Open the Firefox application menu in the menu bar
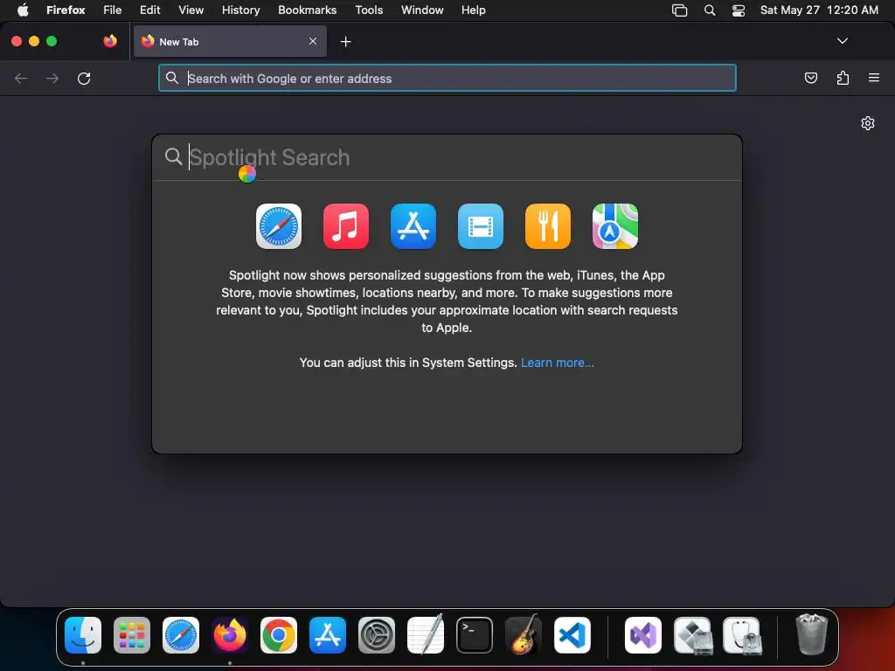The width and height of the screenshot is (895, 671). (x=66, y=10)
